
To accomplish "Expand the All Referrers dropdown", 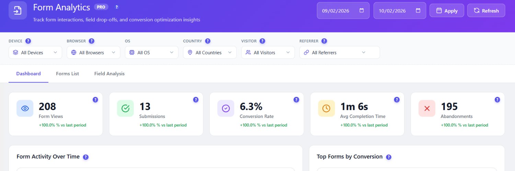I will click(x=340, y=53).
